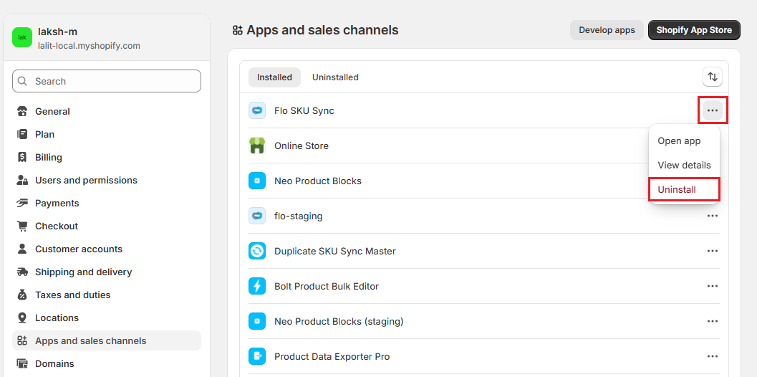The image size is (757, 377).
Task: Switch to the Installed tab
Action: pyautogui.click(x=274, y=77)
